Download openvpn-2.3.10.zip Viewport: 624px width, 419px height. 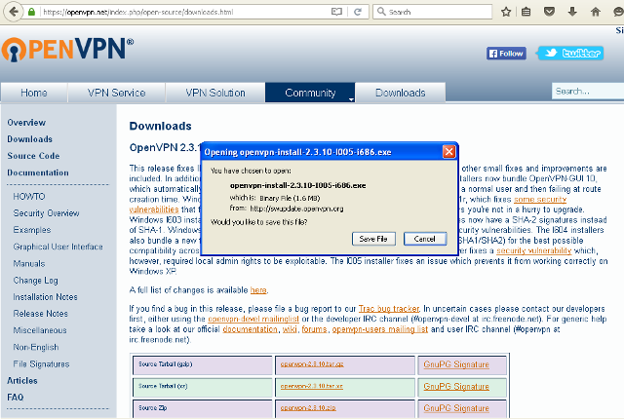tap(308, 408)
